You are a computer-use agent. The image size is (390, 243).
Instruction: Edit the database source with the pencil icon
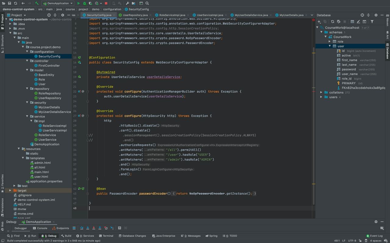pos(358,22)
